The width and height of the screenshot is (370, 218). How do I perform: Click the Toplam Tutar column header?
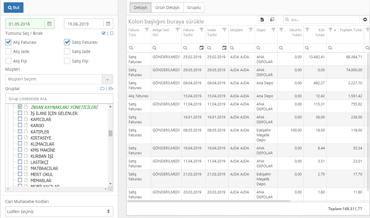(351, 30)
